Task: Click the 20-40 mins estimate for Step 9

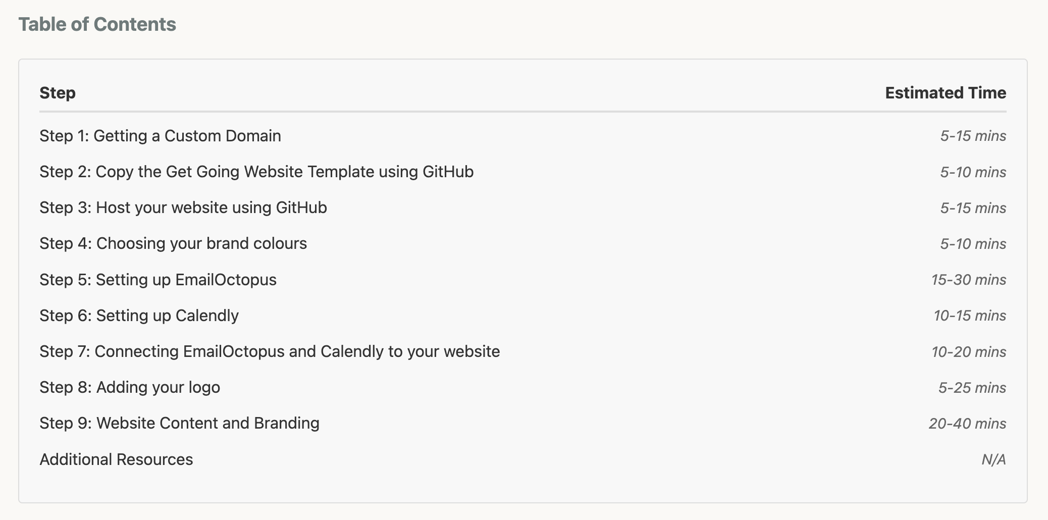Action: tap(968, 424)
